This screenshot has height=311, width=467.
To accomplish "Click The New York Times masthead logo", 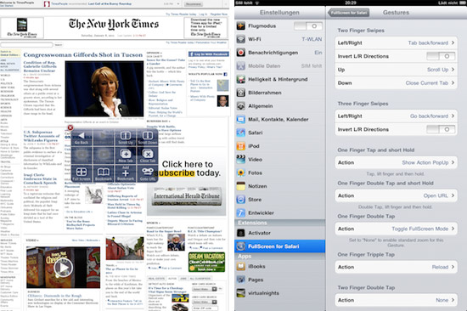I will 114,24.
